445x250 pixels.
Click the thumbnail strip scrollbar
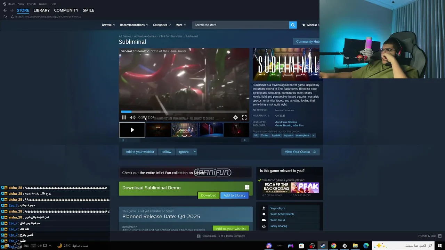[184, 140]
